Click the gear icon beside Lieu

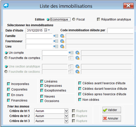62,46
